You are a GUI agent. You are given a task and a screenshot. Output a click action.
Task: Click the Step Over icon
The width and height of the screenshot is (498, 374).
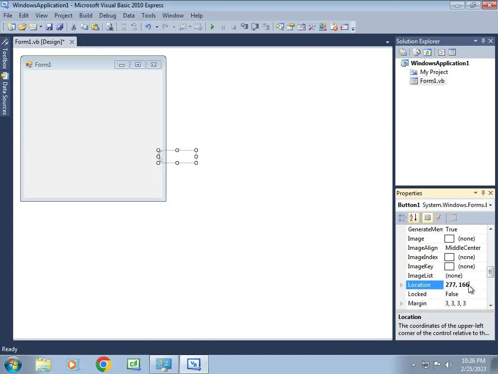[x=255, y=27]
